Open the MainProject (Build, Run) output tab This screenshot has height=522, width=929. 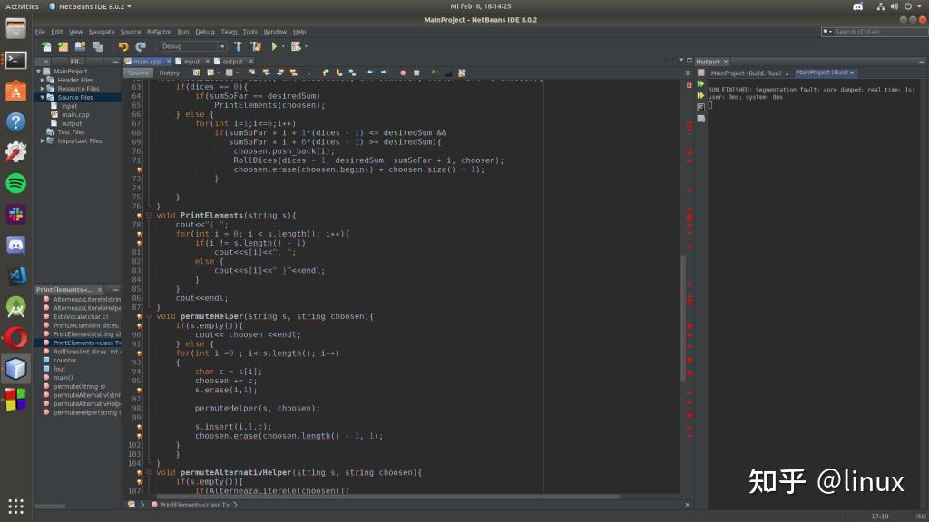click(x=746, y=72)
